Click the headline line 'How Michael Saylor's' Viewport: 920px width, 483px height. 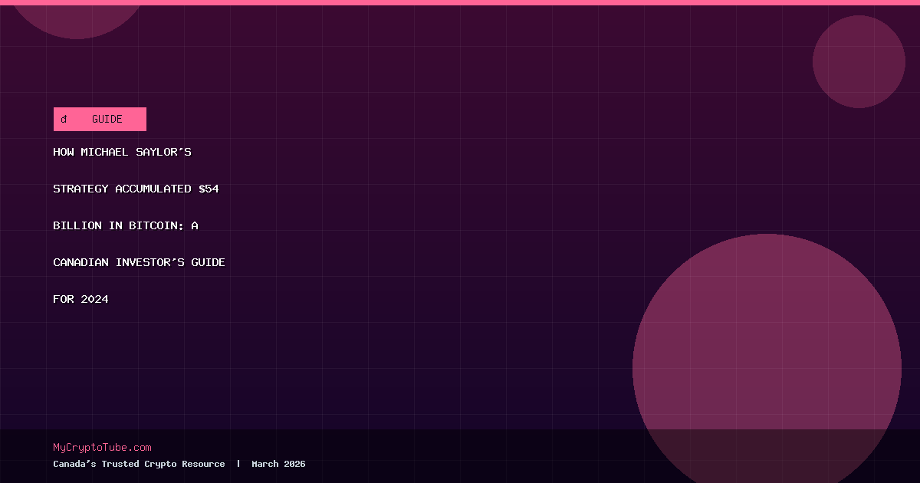coord(122,152)
